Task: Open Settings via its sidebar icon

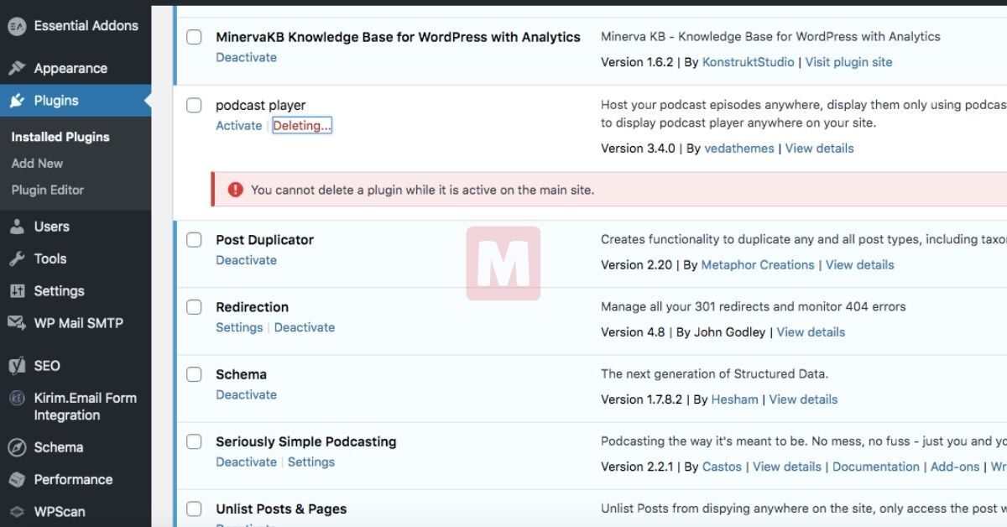Action: (17, 290)
